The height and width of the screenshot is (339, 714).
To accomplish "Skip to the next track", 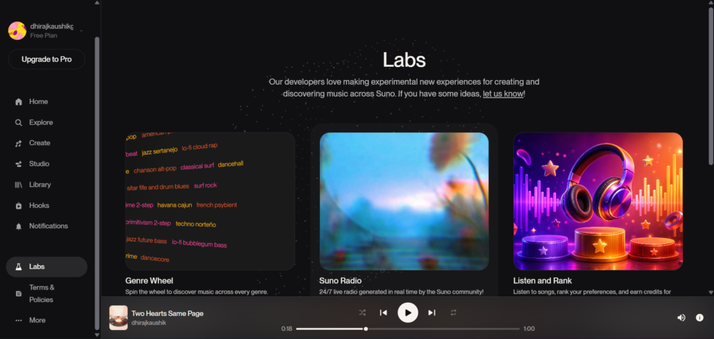I will (432, 312).
